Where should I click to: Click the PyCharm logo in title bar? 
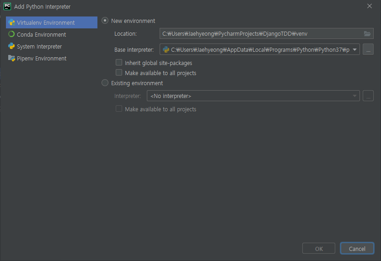point(7,6)
